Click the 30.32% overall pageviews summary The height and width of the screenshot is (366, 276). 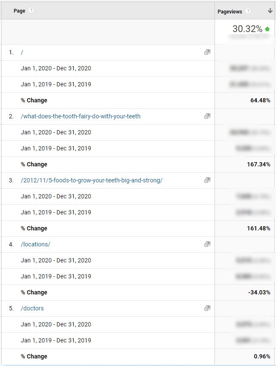tap(247, 29)
